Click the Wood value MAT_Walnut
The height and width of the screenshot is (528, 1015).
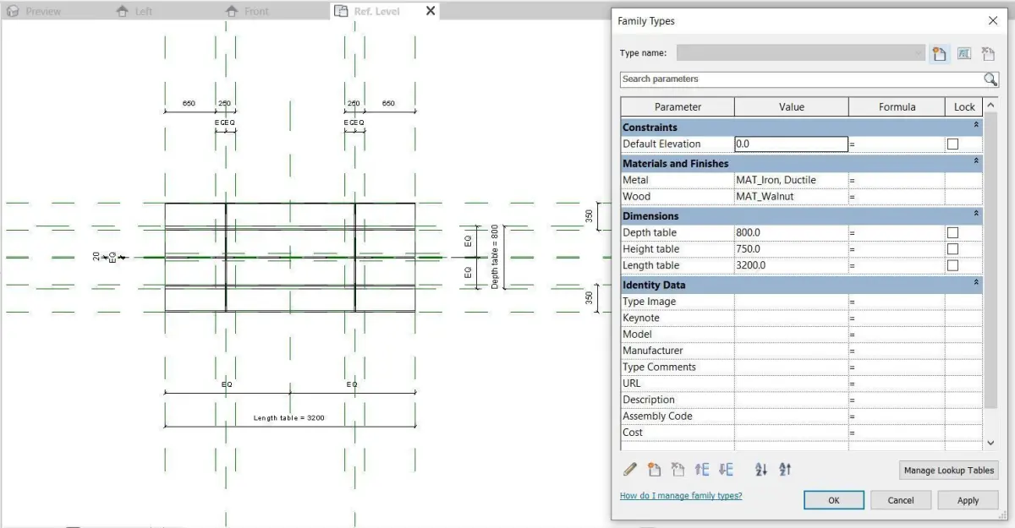click(x=791, y=197)
